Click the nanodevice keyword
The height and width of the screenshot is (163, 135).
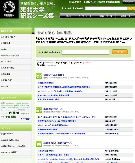pos(10,103)
